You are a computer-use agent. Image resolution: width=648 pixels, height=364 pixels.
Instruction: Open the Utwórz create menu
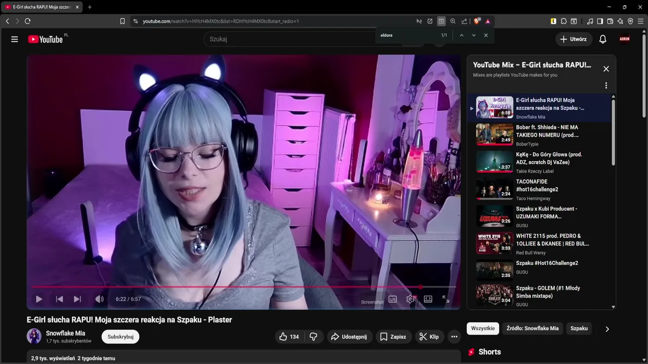point(574,39)
